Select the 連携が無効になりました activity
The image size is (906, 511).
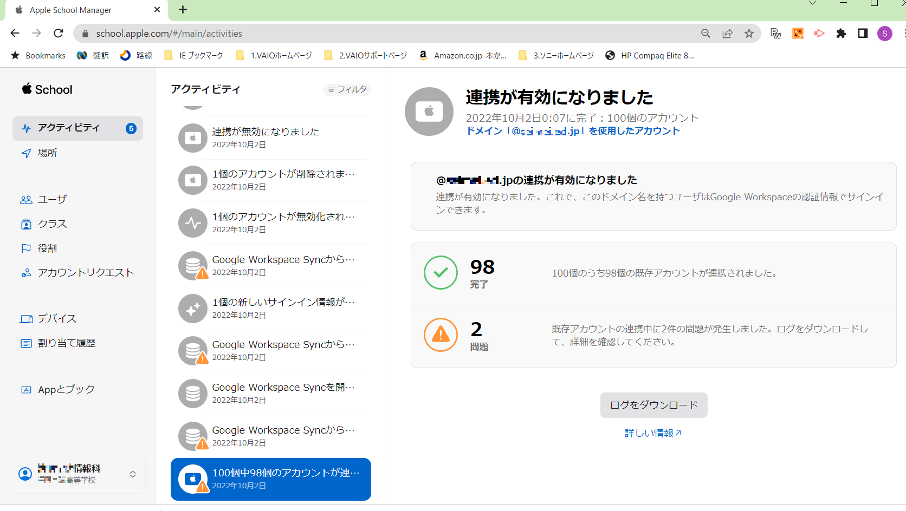(x=271, y=137)
